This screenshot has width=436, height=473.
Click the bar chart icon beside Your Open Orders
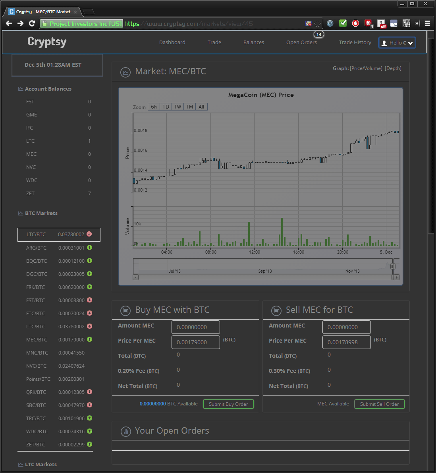click(x=125, y=431)
